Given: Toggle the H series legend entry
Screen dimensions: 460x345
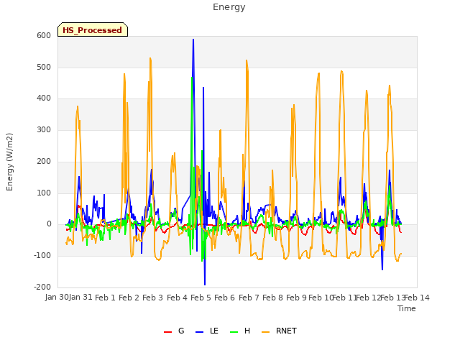Looking at the screenshot, I should coord(240,331).
